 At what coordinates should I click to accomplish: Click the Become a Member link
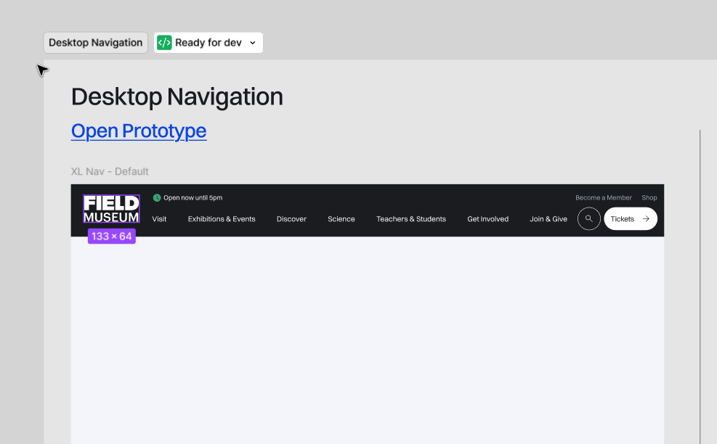point(604,197)
